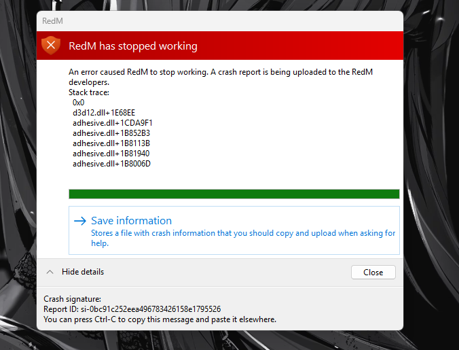Click the 'Crash signature:' label
Image resolution: width=459 pixels, height=350 pixels.
(x=72, y=299)
